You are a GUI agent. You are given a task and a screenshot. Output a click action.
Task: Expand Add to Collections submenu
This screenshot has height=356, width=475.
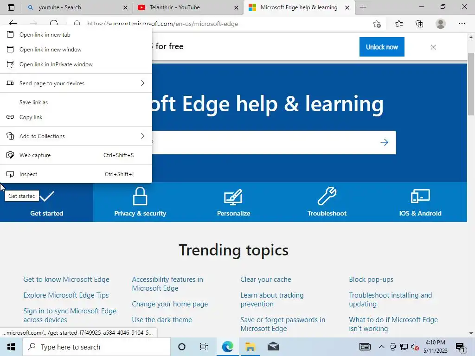pyautogui.click(x=76, y=136)
